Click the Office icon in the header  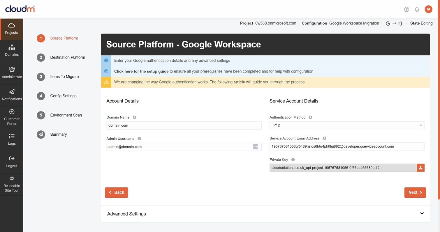400,24
